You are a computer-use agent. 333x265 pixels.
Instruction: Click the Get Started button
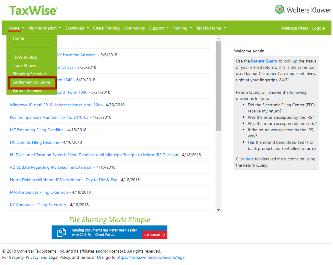pos(154,234)
